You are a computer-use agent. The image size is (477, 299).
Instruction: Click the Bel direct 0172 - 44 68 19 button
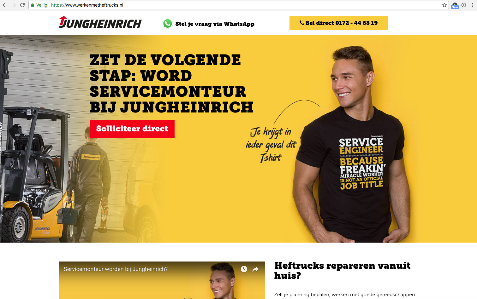tap(339, 23)
